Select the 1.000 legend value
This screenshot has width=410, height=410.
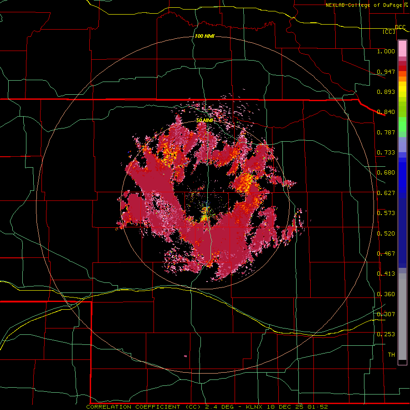tap(386, 51)
